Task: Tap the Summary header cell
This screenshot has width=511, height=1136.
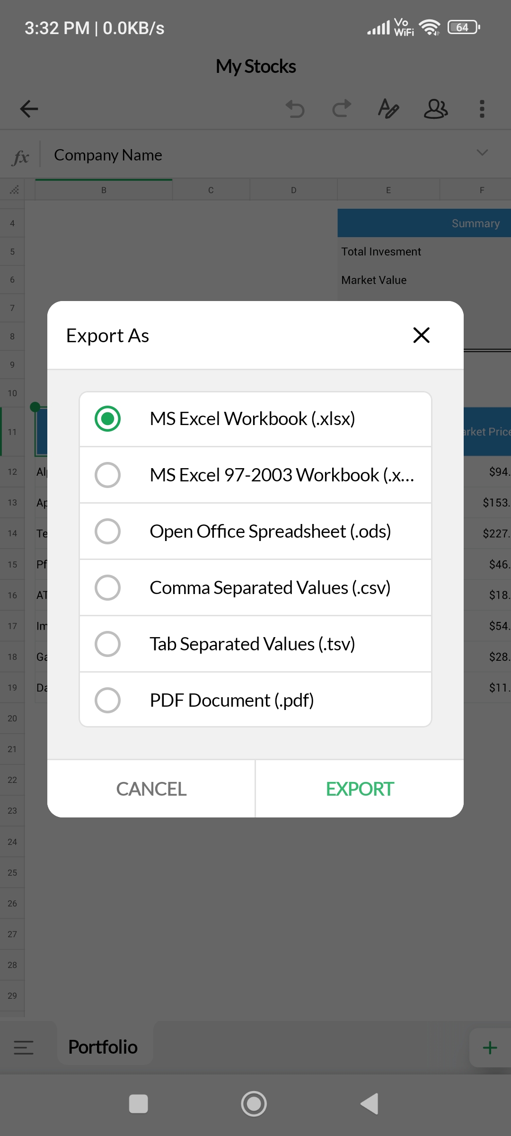Action: click(x=424, y=223)
